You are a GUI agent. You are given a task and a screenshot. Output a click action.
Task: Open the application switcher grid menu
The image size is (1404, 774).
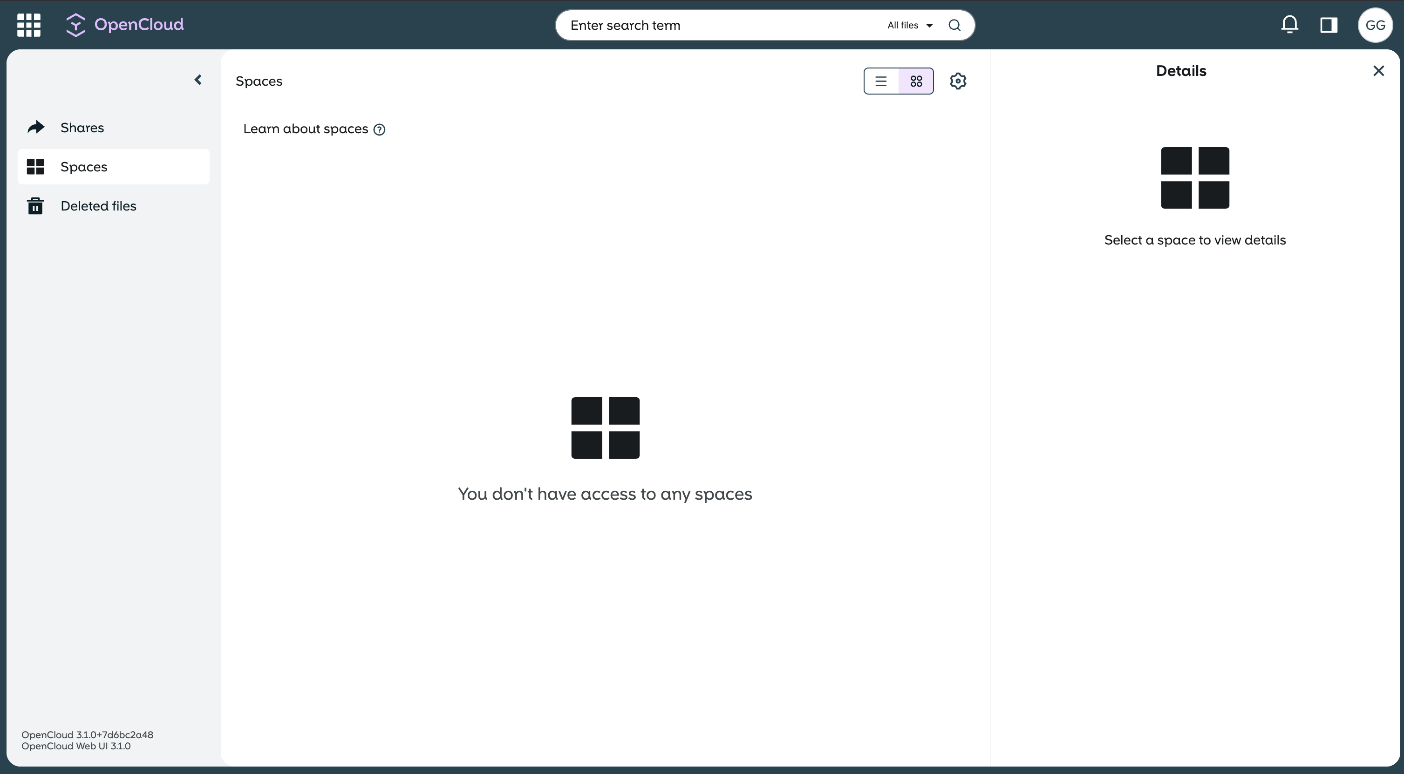[x=29, y=25]
